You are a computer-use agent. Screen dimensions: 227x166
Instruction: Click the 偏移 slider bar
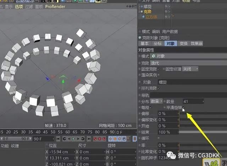203,113
